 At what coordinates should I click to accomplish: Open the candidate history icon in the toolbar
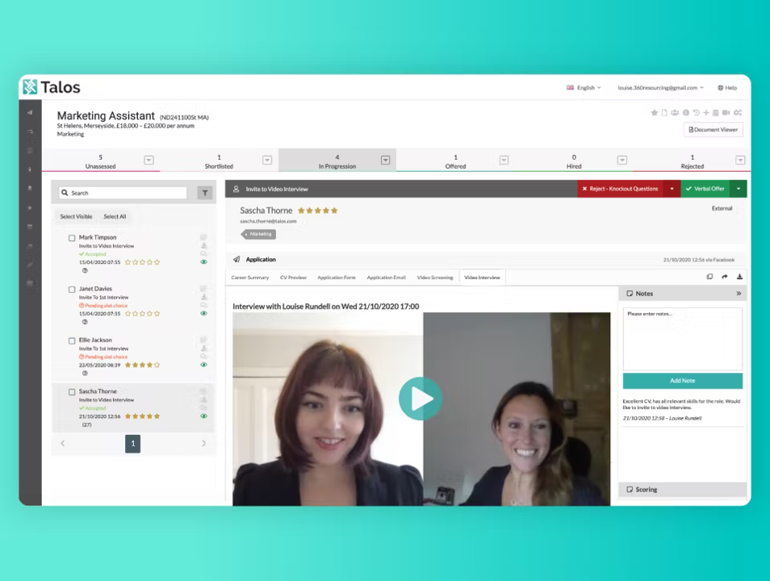pos(696,113)
